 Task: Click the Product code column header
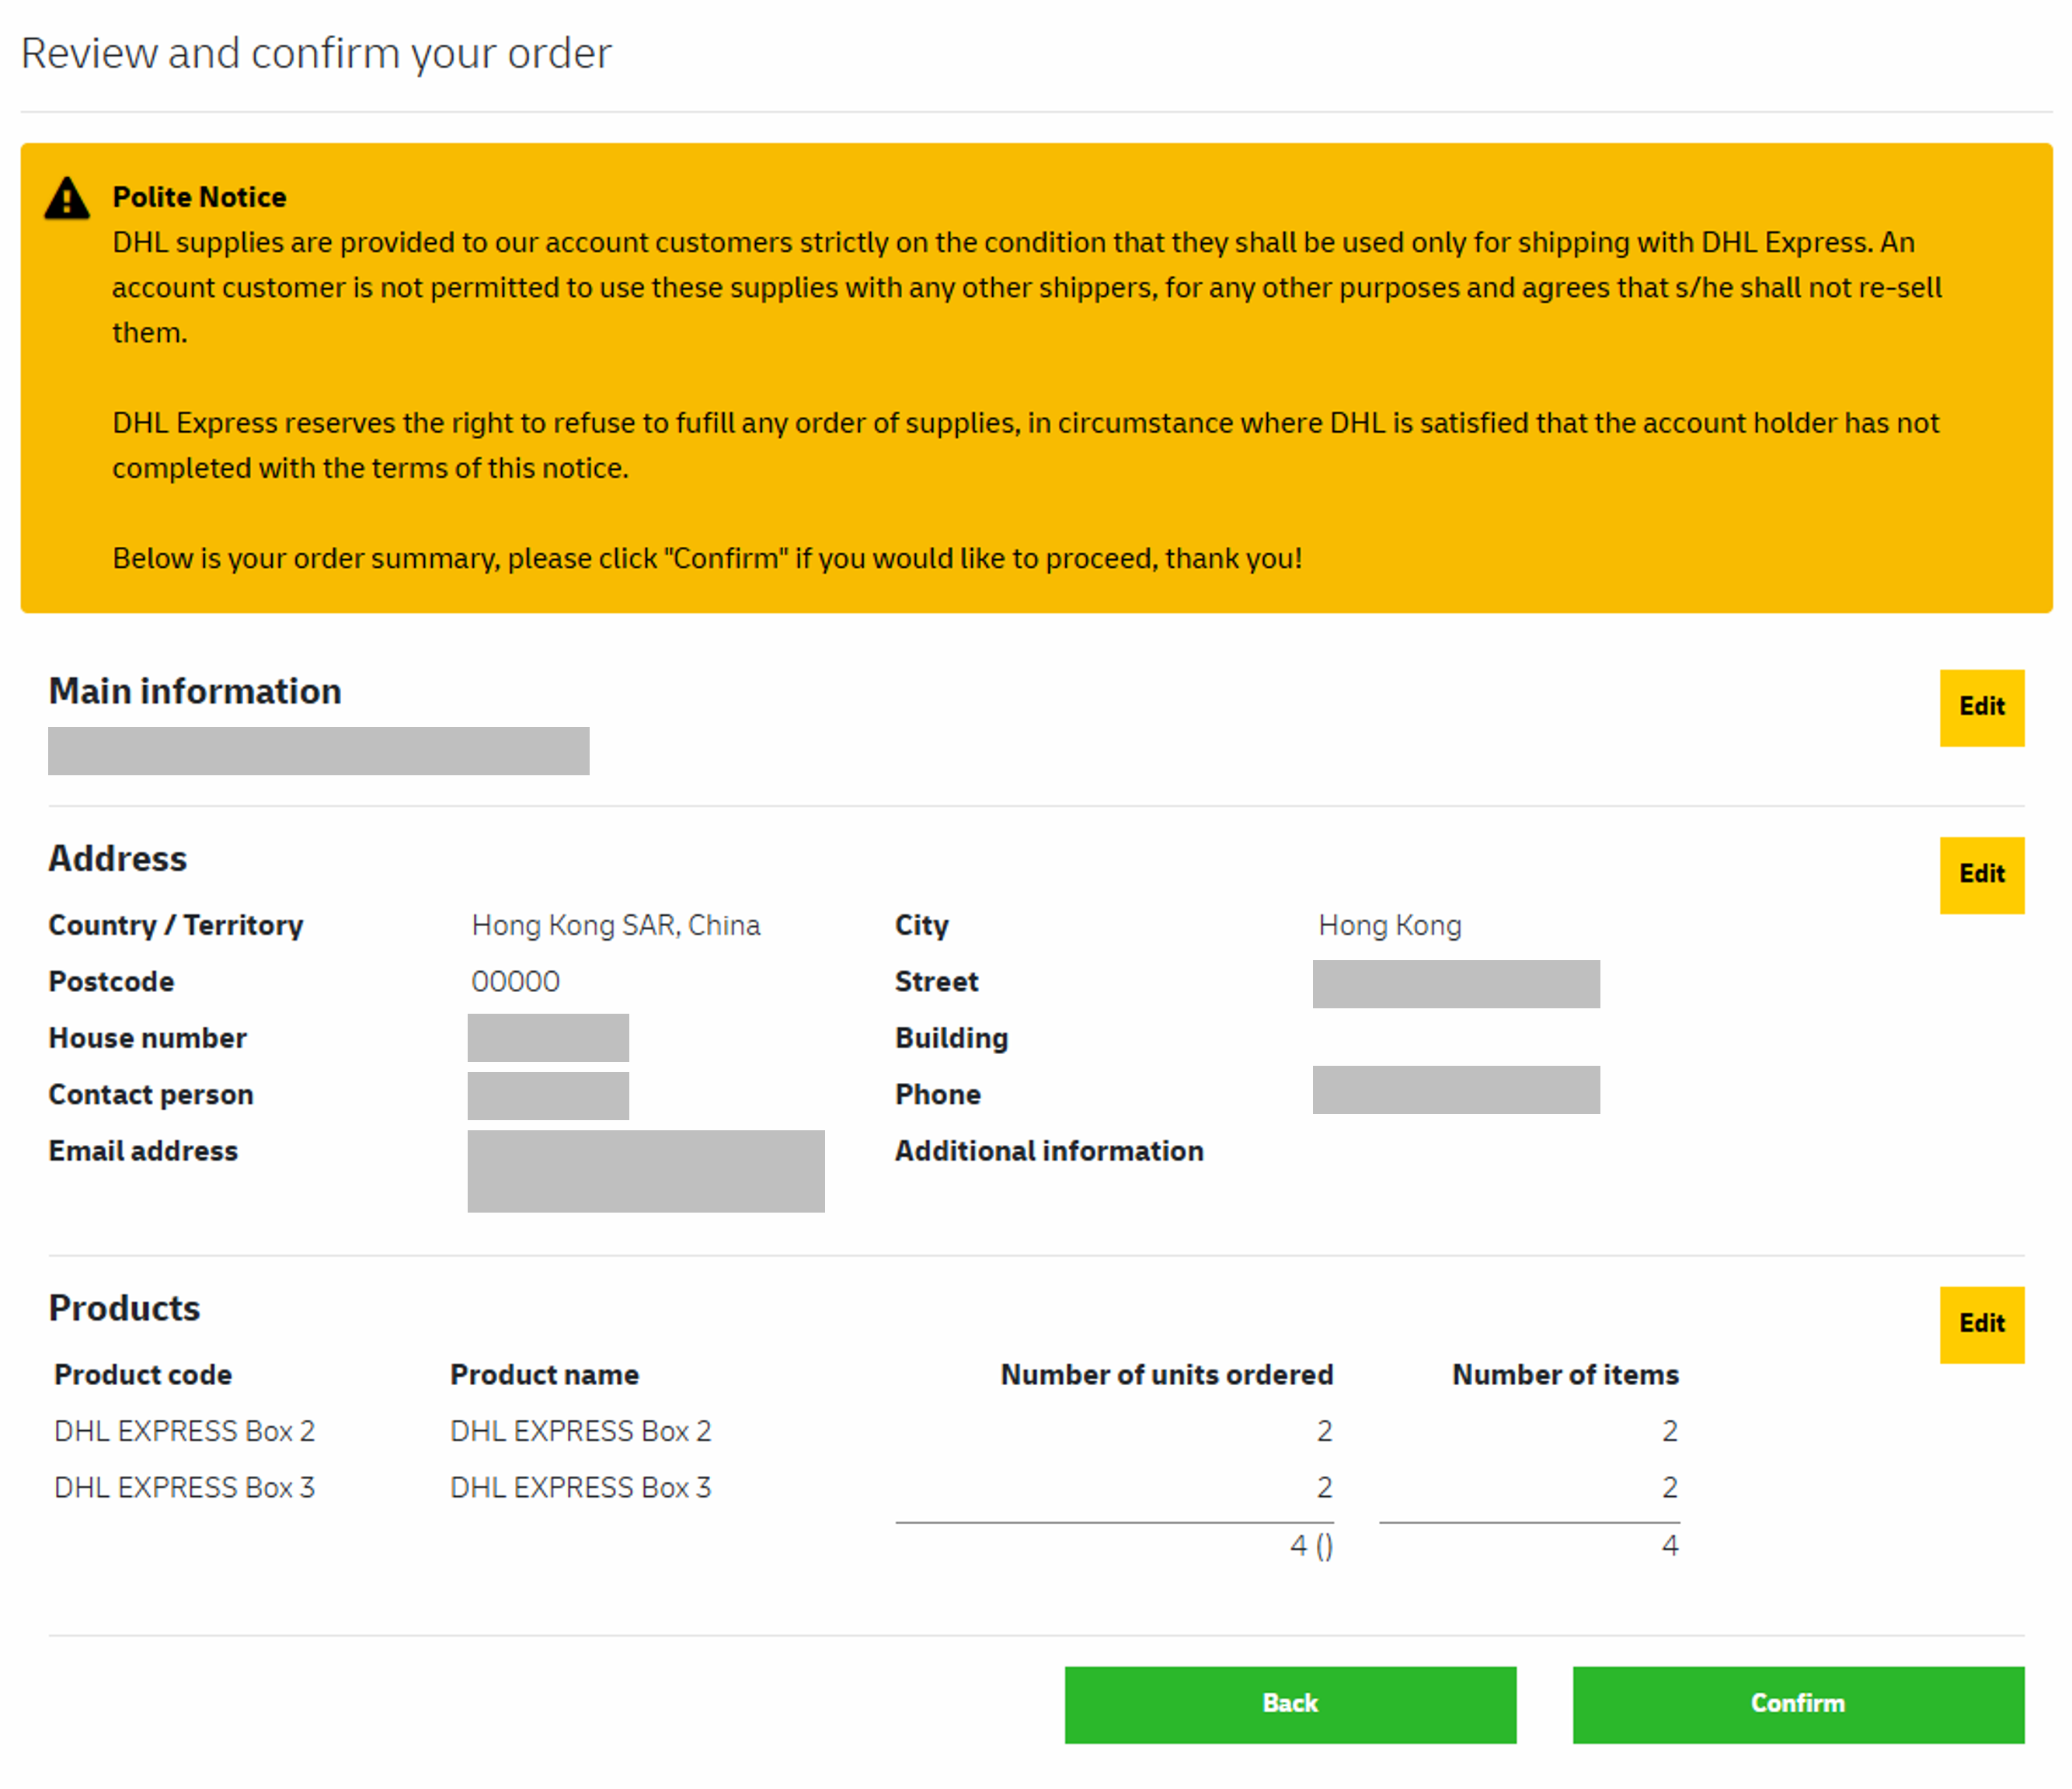[x=143, y=1374]
